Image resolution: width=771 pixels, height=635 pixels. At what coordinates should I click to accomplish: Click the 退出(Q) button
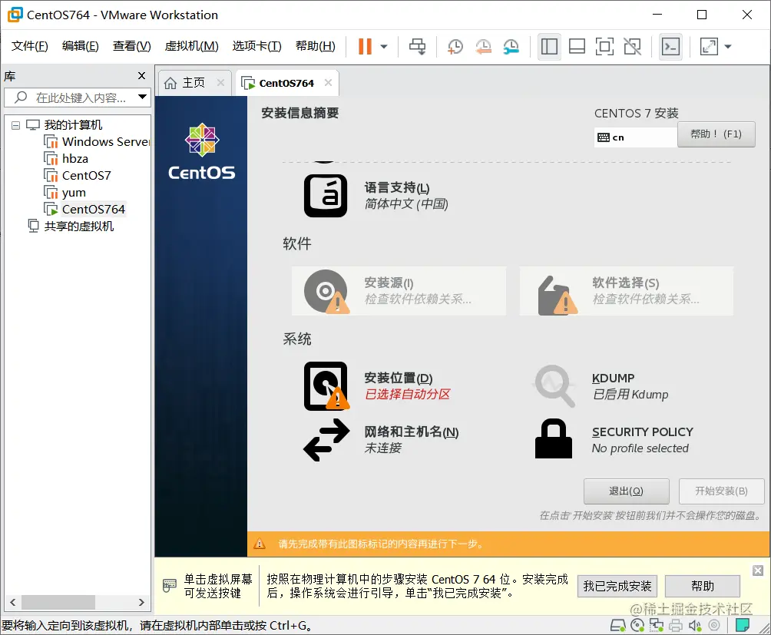[627, 491]
